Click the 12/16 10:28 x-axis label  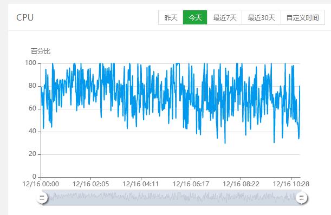point(291,184)
